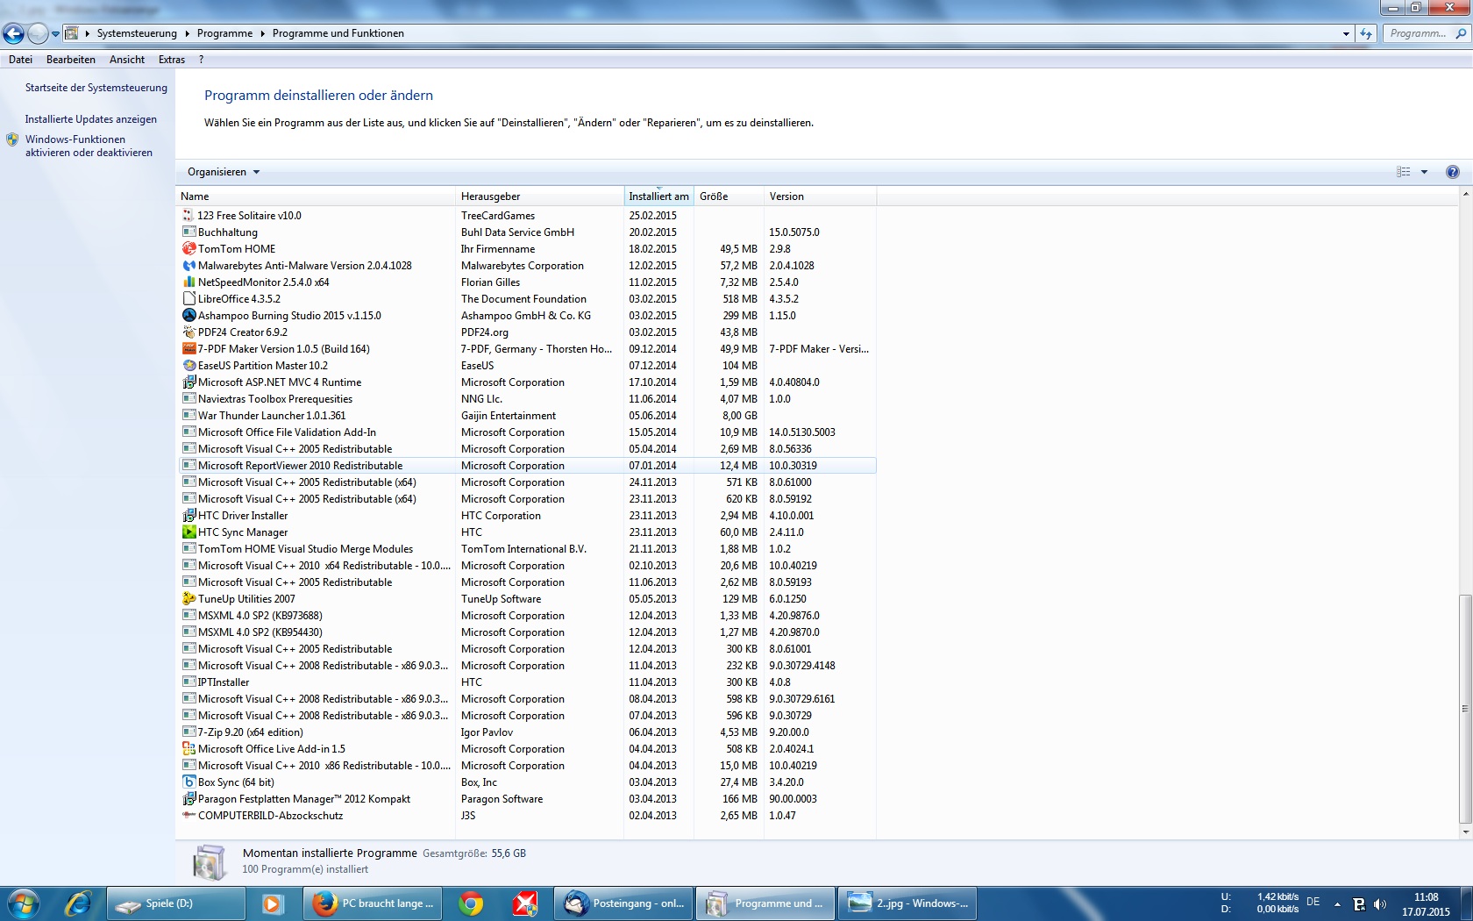The image size is (1473, 921).
Task: Open the Organisieren dropdown
Action: click(x=224, y=172)
